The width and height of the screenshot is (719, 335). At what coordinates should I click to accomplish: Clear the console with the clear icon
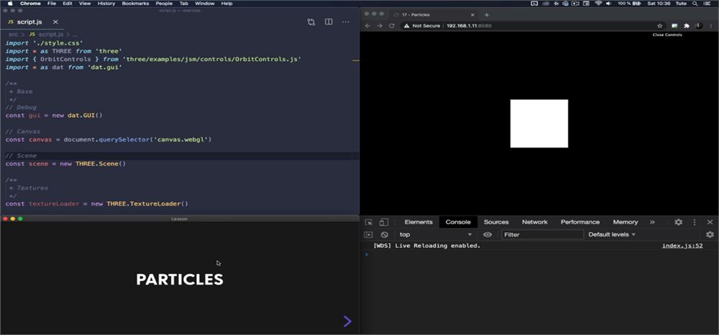point(384,234)
